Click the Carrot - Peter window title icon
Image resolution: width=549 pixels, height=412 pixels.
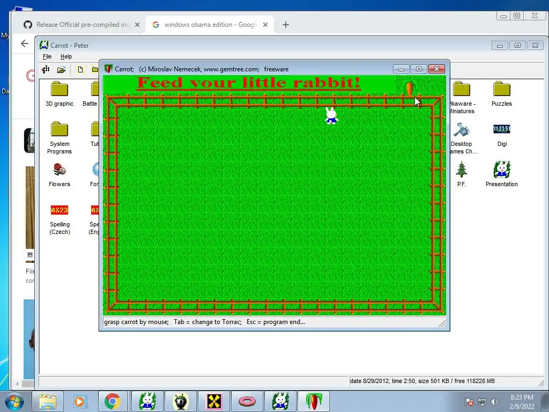[44, 45]
